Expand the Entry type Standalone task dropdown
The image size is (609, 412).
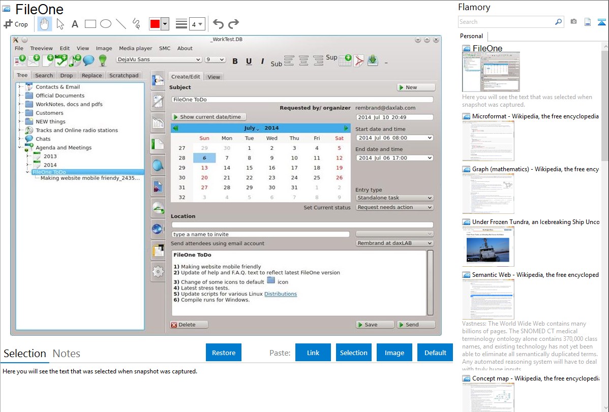pyautogui.click(x=394, y=198)
